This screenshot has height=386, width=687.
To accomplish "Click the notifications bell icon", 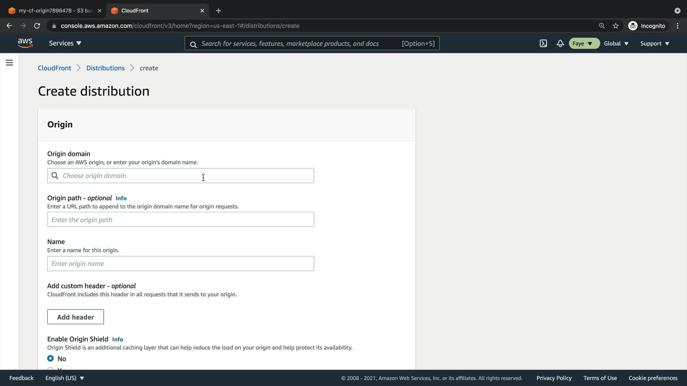I will point(560,44).
